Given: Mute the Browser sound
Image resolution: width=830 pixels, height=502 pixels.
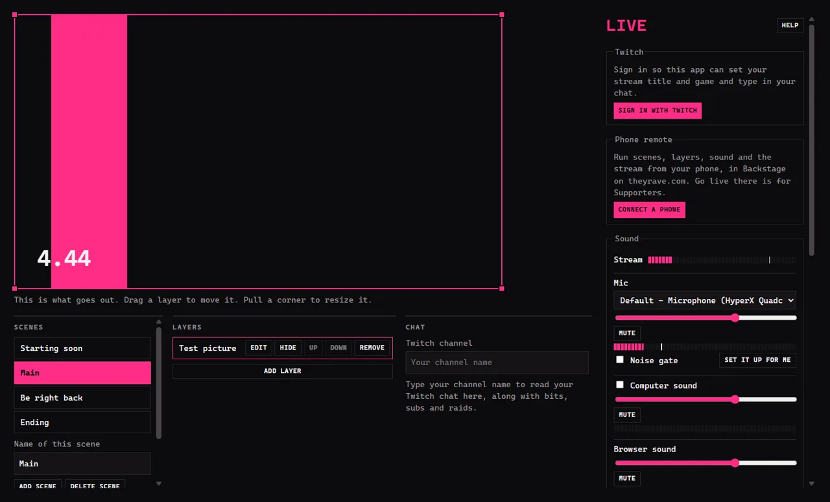Looking at the screenshot, I should pos(627,478).
